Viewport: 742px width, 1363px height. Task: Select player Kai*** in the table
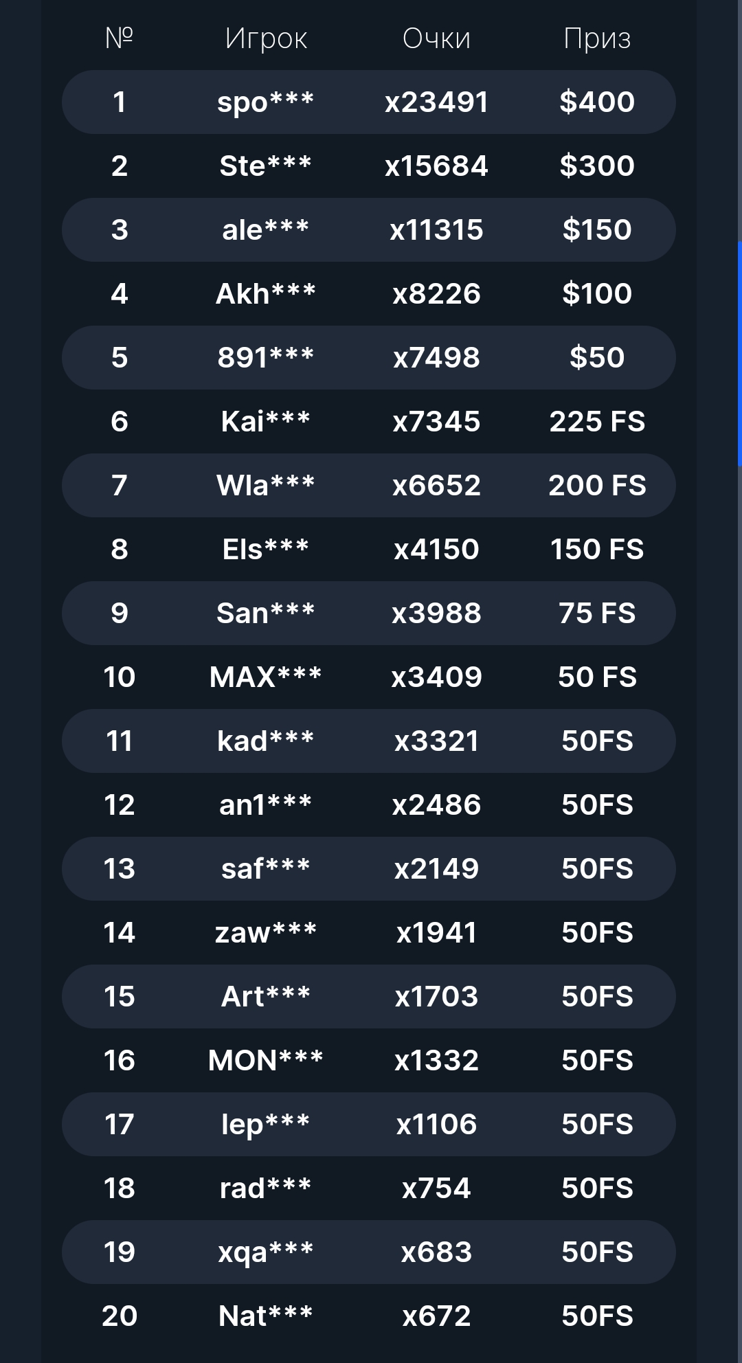(266, 422)
